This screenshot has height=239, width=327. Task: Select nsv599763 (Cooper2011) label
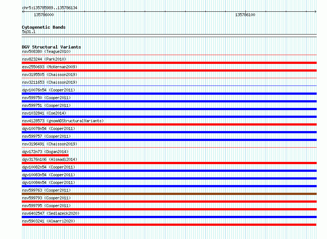(x=46, y=190)
